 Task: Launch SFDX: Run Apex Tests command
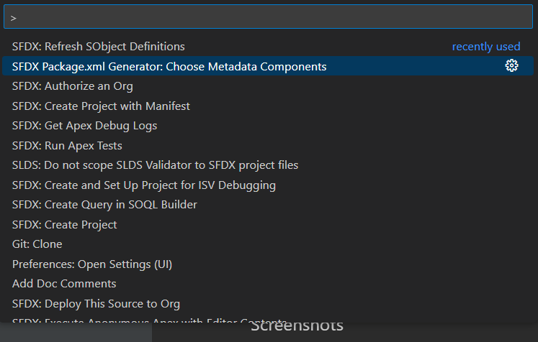(268, 146)
